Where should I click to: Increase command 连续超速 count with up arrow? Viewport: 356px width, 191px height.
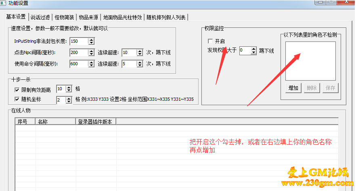(x=140, y=62)
